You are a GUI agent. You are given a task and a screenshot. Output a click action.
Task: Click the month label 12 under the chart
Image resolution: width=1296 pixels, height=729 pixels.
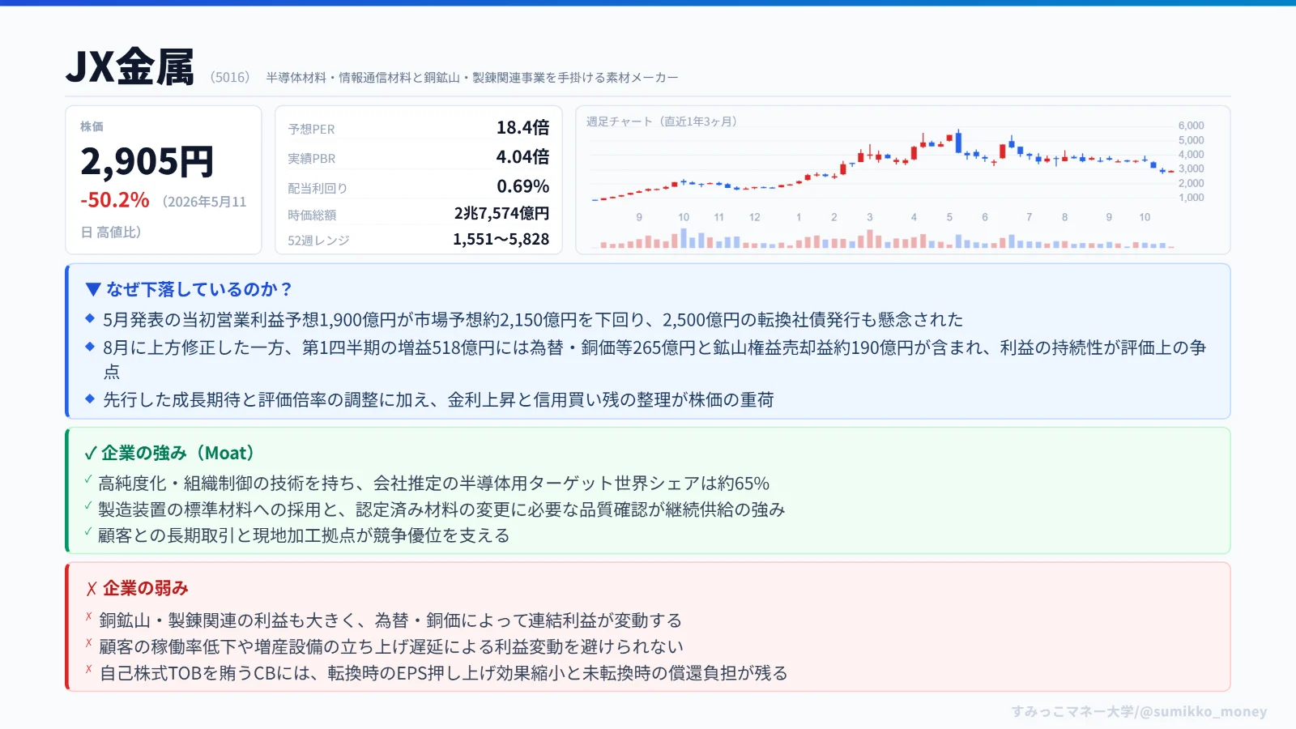pyautogui.click(x=755, y=217)
